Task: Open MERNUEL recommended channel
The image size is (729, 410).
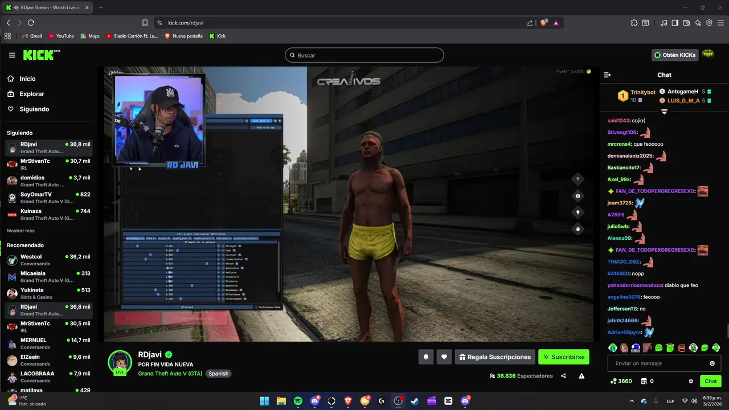Action: 48,343
